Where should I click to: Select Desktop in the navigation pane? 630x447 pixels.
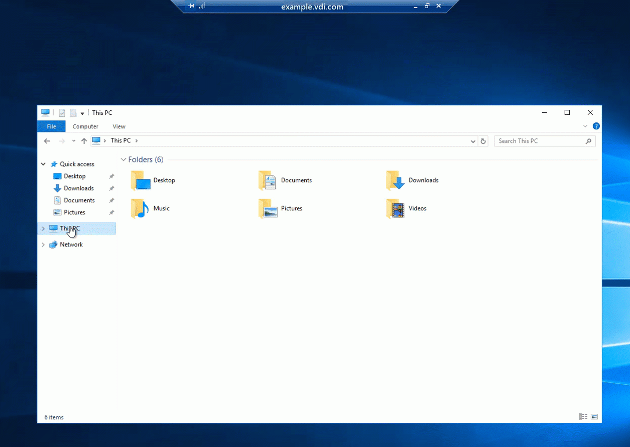[x=75, y=177]
